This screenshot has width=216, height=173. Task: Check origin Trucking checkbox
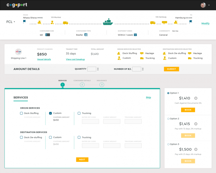(x=79, y=113)
